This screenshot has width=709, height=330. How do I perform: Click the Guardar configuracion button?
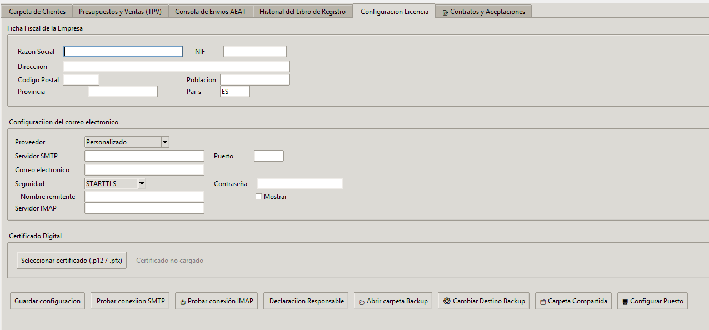point(48,301)
